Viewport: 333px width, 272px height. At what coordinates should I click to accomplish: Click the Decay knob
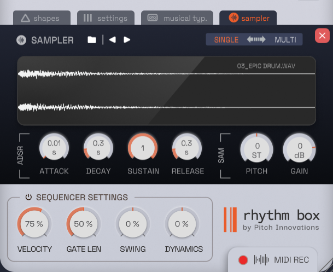tap(98, 148)
